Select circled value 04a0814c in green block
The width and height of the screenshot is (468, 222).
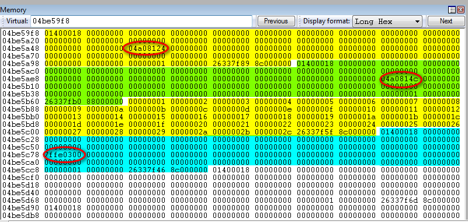pos(400,79)
